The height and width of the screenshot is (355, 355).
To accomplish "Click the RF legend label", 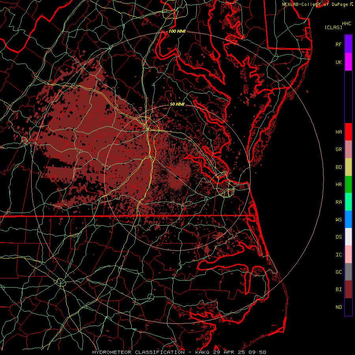I will coord(338,44).
